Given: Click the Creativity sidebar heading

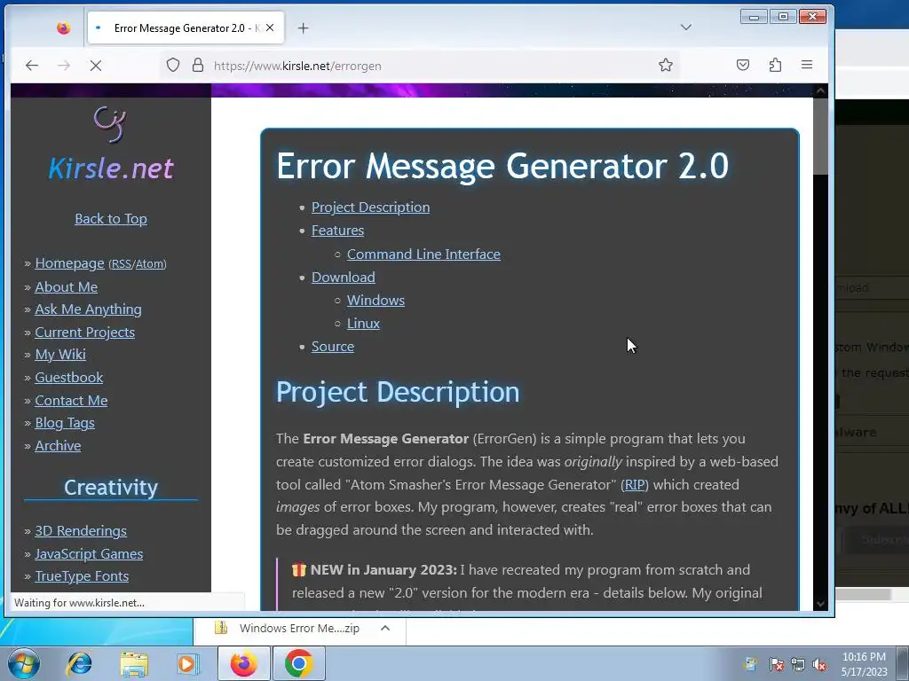Looking at the screenshot, I should (111, 488).
